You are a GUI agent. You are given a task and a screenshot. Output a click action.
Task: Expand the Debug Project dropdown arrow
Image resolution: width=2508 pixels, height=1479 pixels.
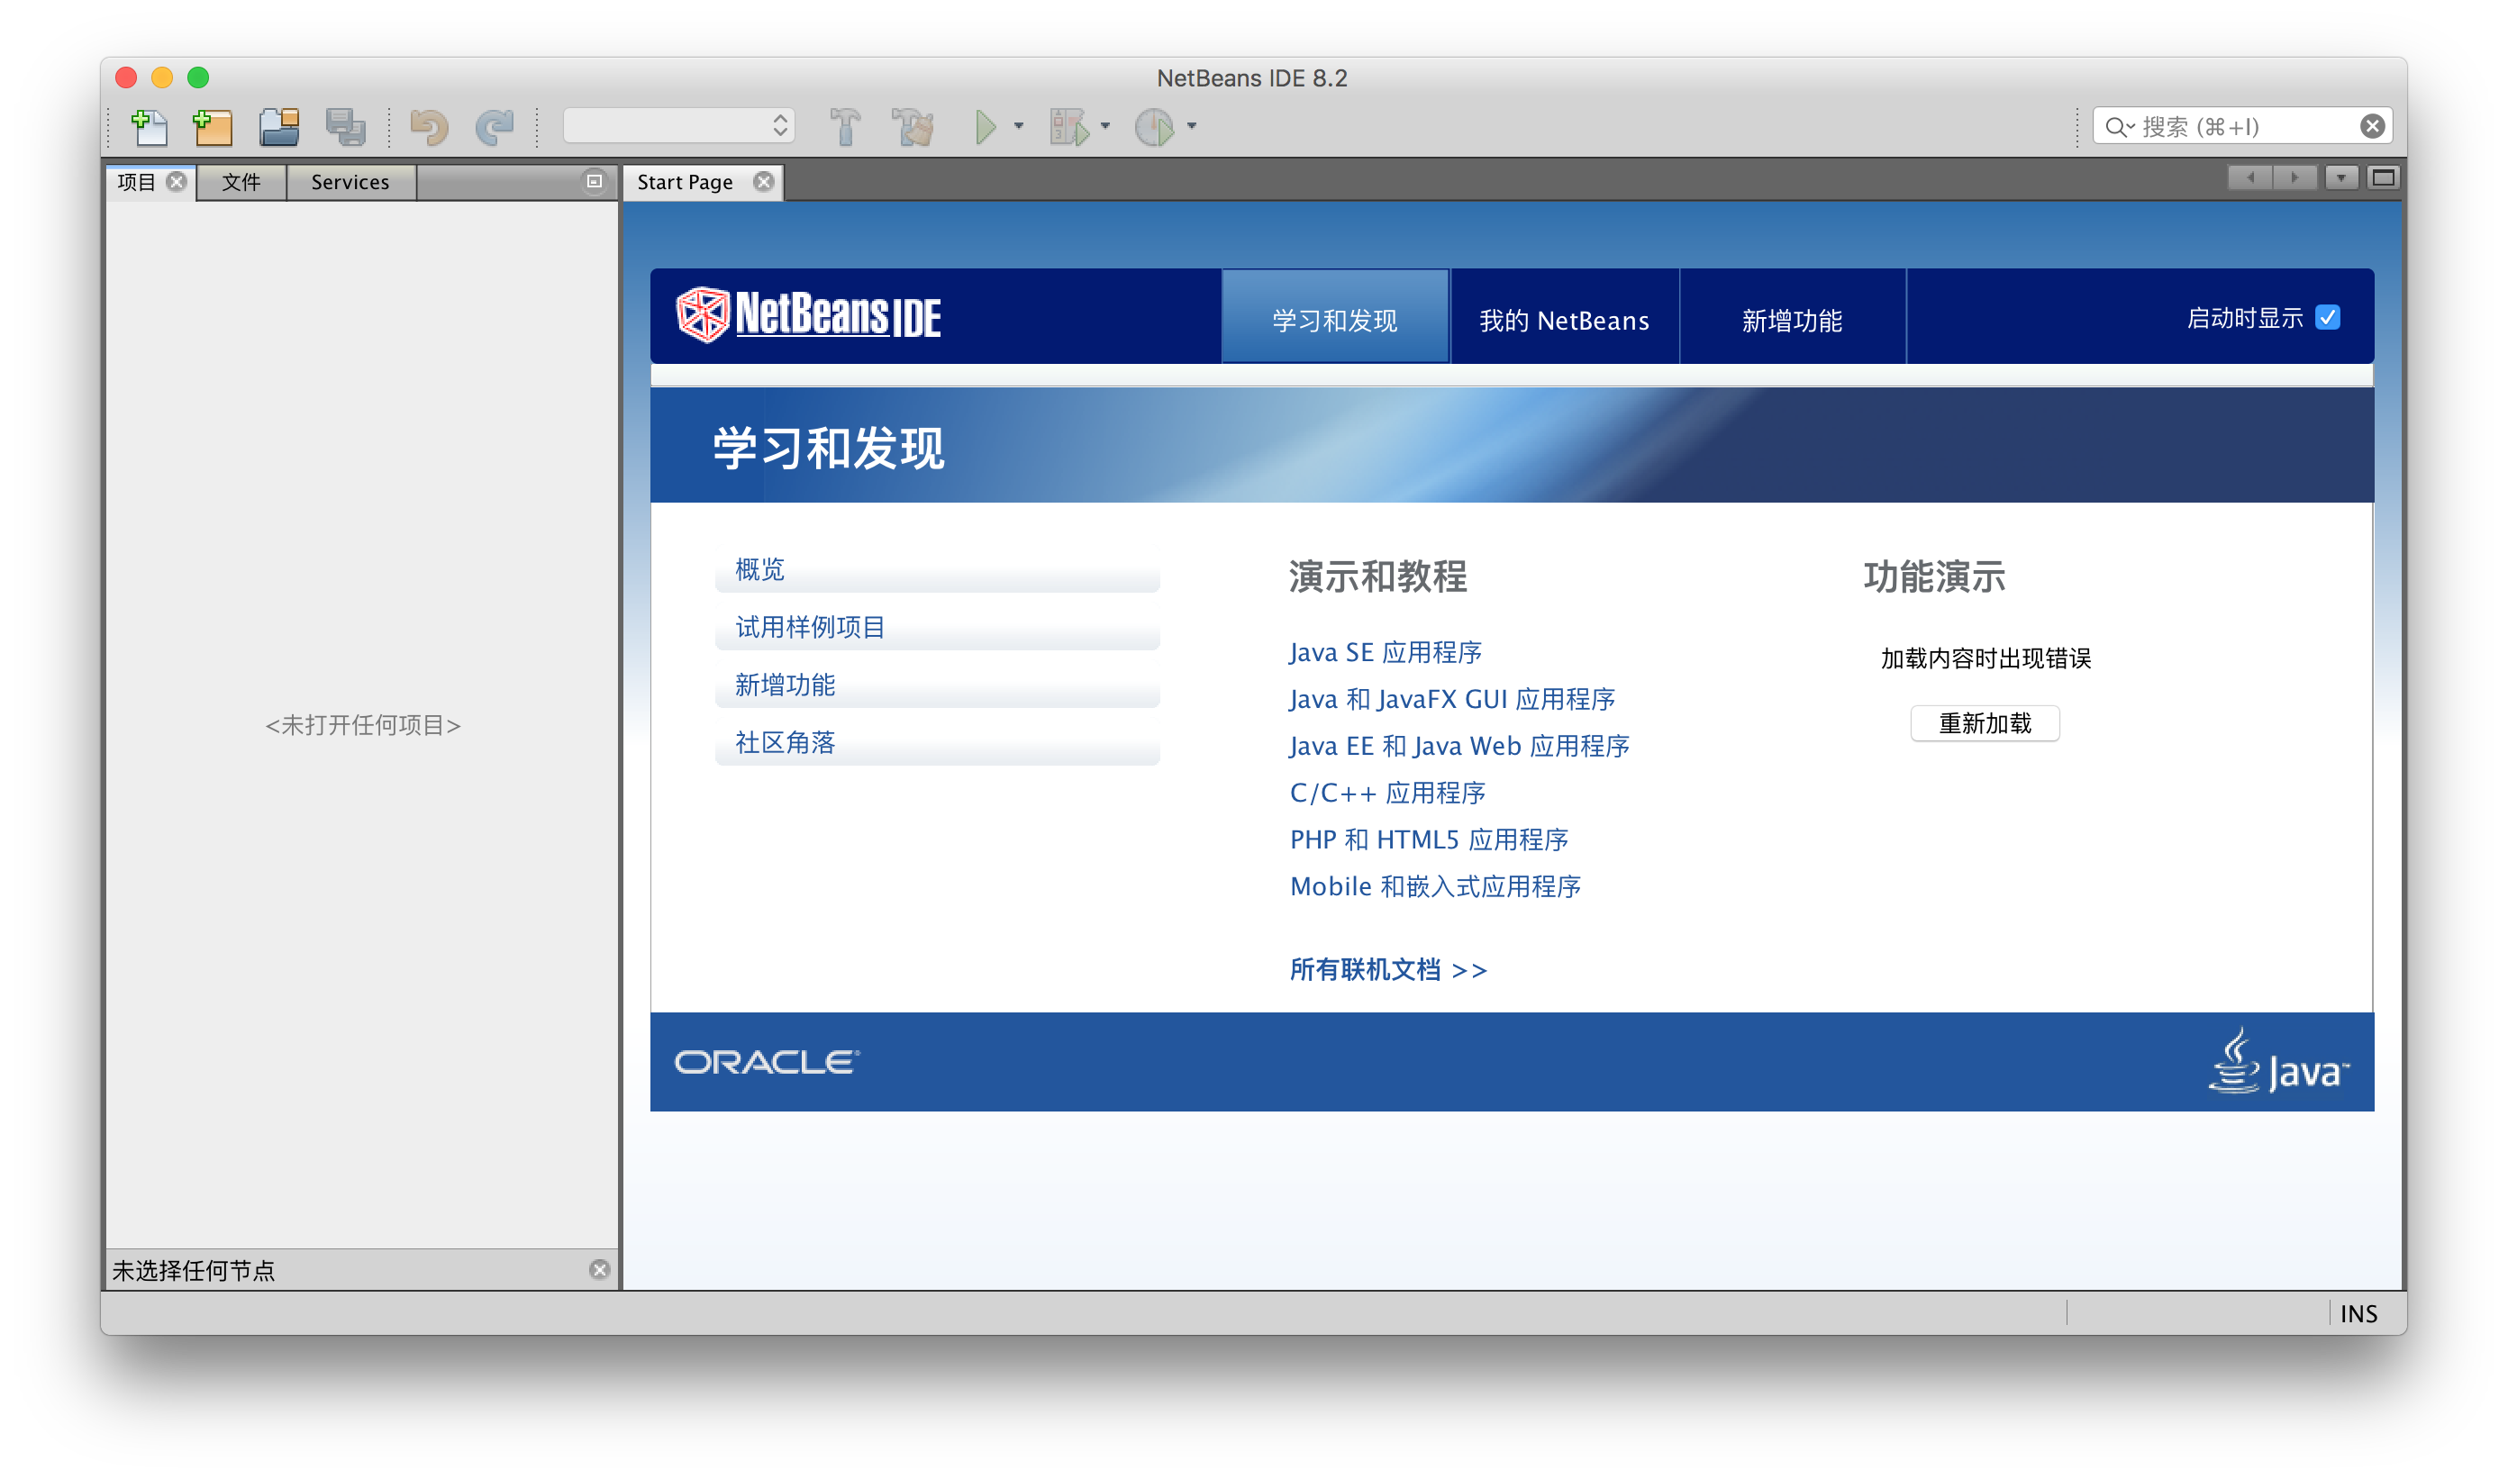[x=1105, y=127]
